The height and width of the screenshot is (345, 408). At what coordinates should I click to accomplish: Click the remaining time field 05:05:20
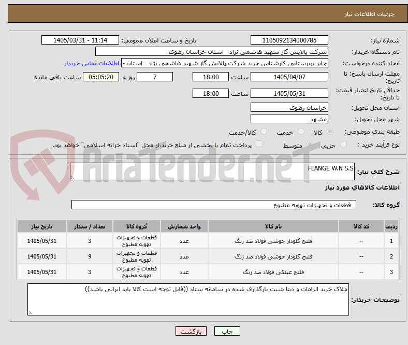101,77
